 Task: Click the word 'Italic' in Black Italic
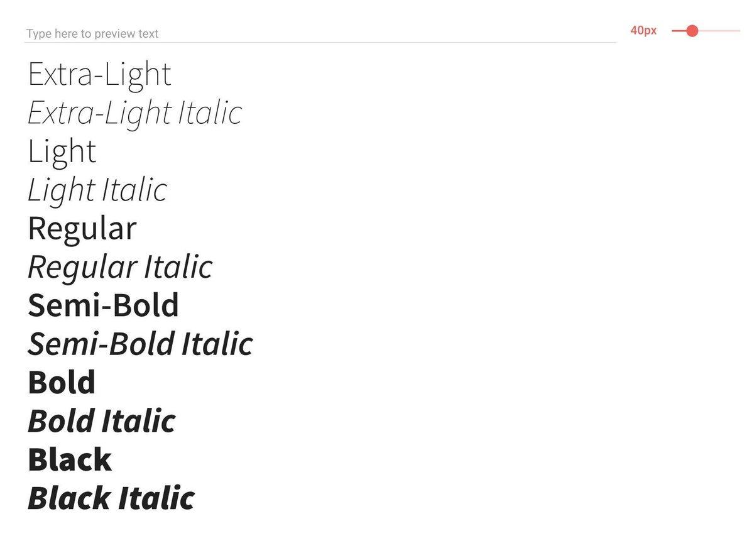coord(156,498)
